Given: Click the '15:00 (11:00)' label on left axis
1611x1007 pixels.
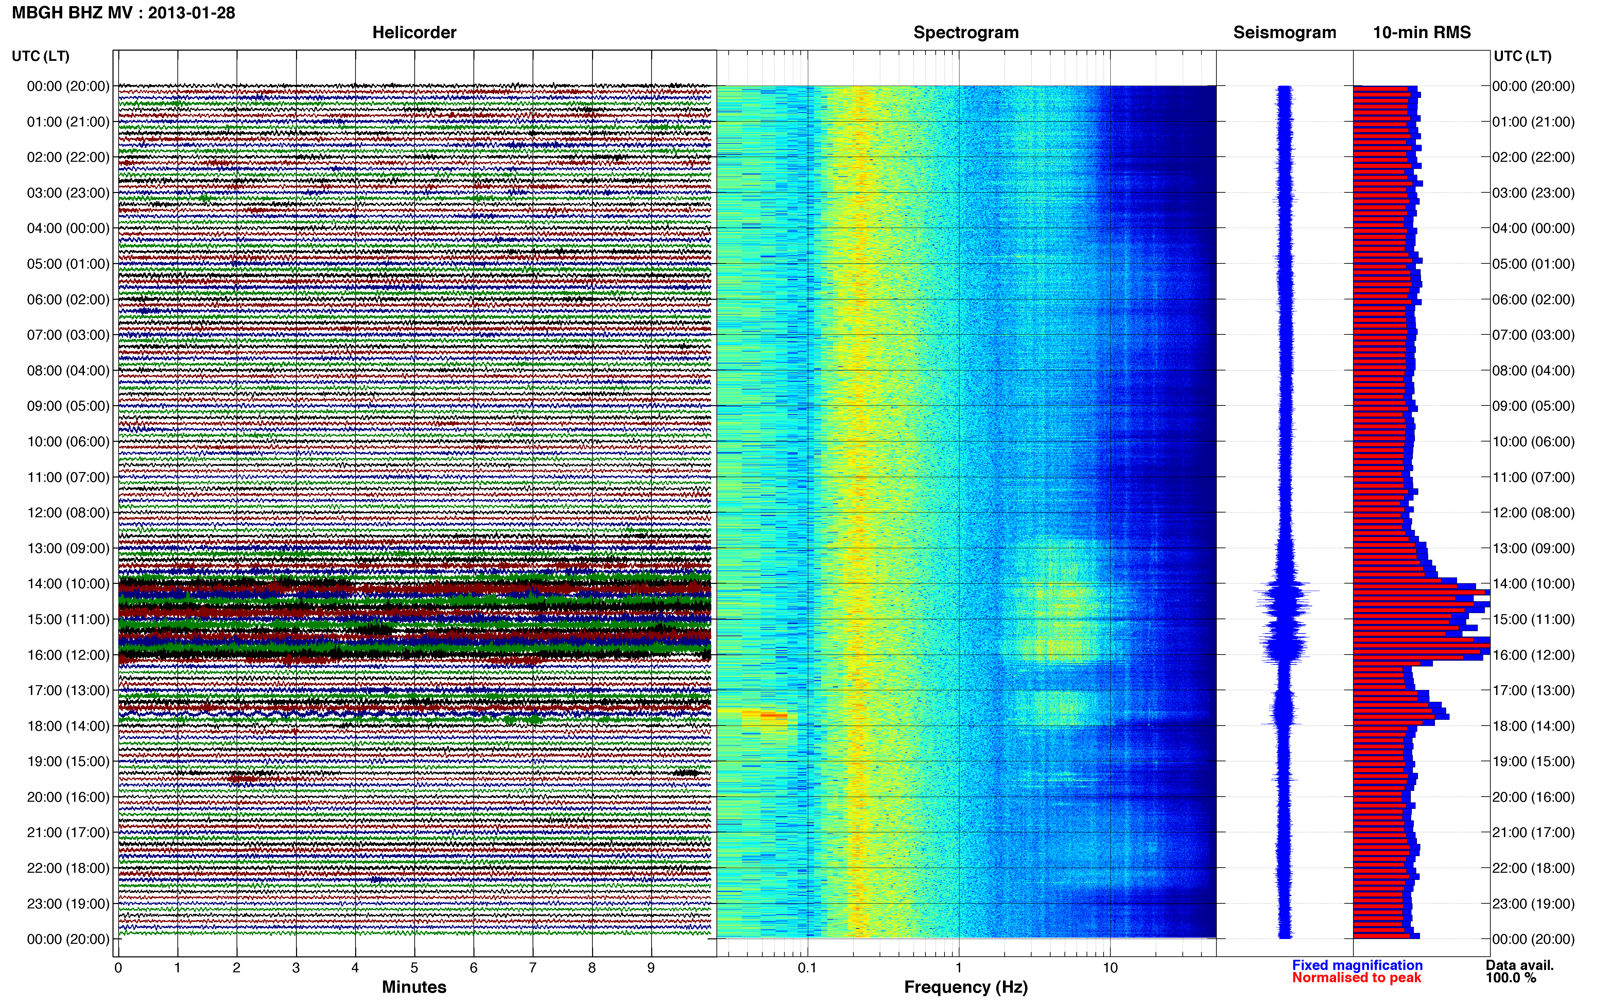Looking at the screenshot, I should [68, 619].
